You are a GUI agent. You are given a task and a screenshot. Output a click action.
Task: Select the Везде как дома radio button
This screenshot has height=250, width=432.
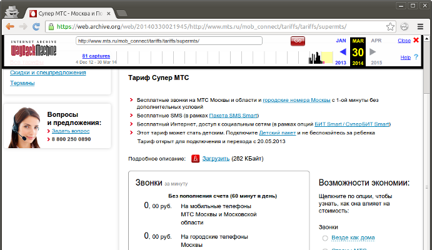tap(325, 238)
